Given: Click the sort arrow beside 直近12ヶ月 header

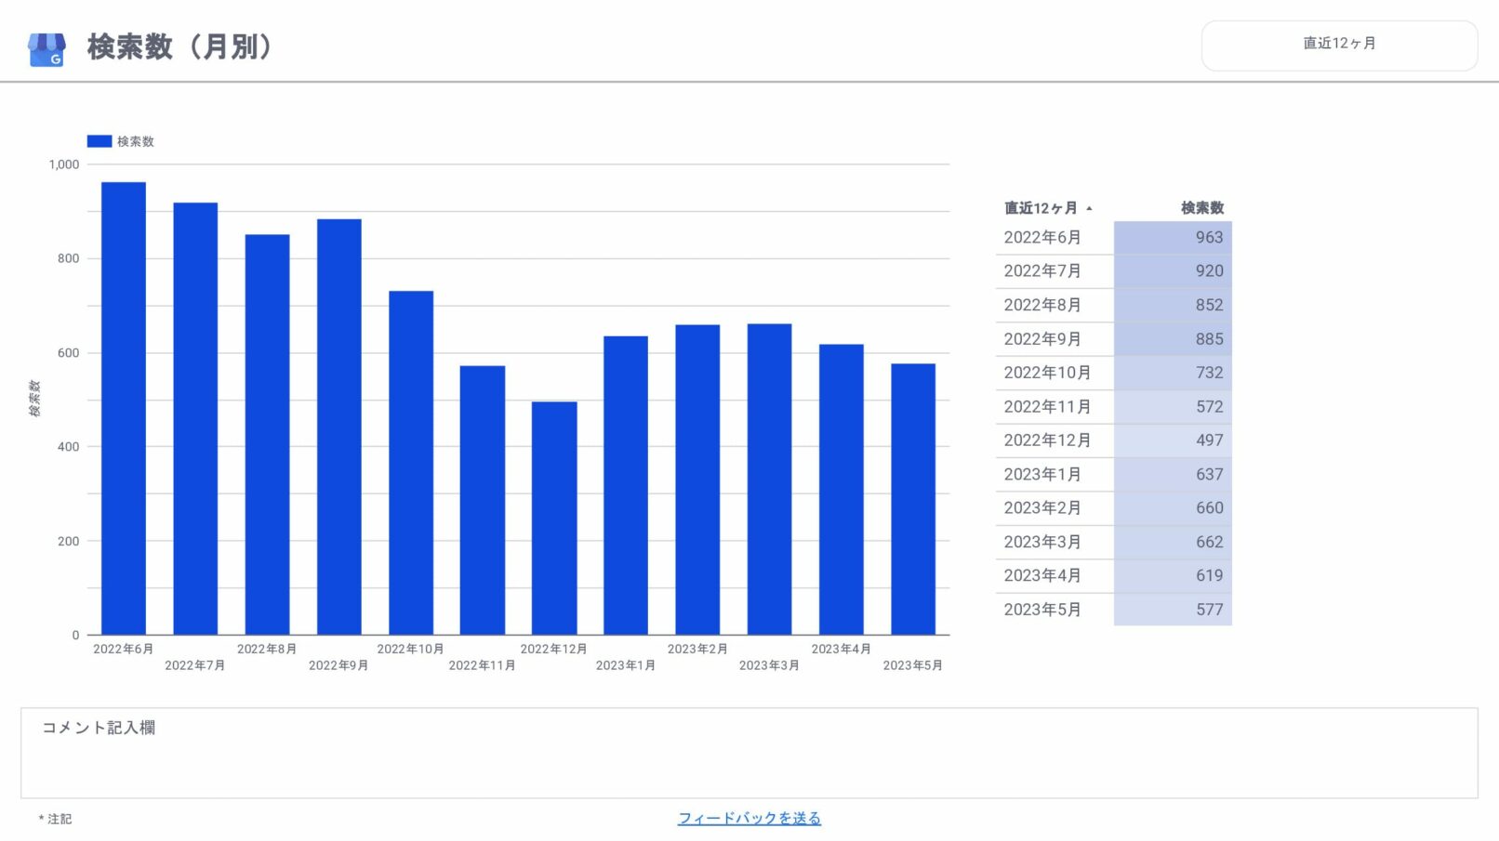Looking at the screenshot, I should (1089, 209).
